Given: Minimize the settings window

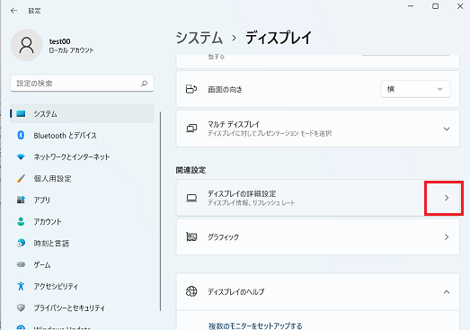Looking at the screenshot, I should tap(411, 6).
